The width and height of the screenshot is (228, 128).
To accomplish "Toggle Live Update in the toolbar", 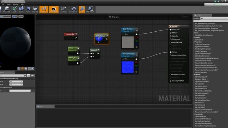I will [73, 10].
